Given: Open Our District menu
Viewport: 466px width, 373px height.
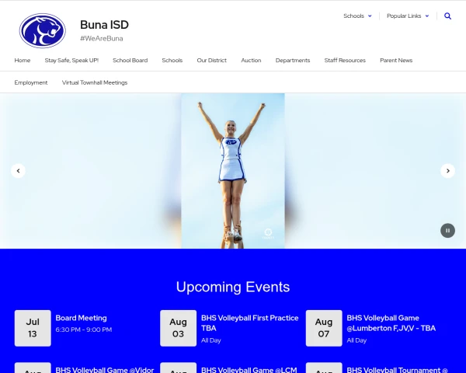Looking at the screenshot, I should (x=211, y=61).
